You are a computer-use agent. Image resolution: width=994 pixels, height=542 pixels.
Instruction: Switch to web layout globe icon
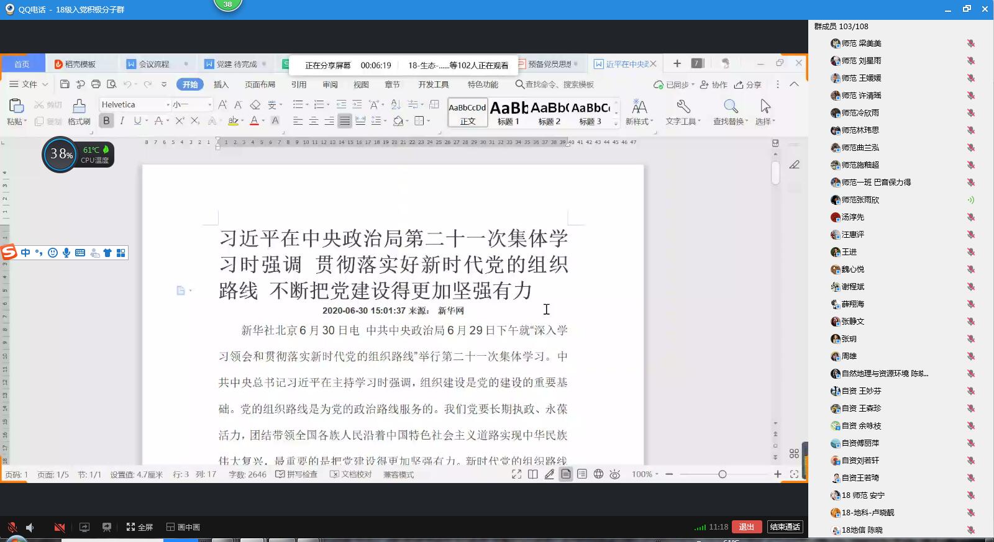click(598, 474)
